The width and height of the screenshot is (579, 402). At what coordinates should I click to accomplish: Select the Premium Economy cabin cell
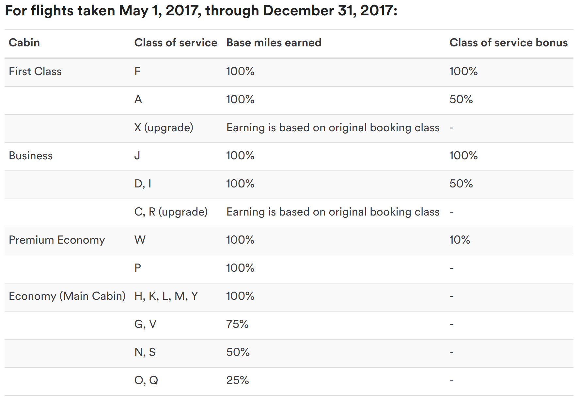tap(57, 240)
